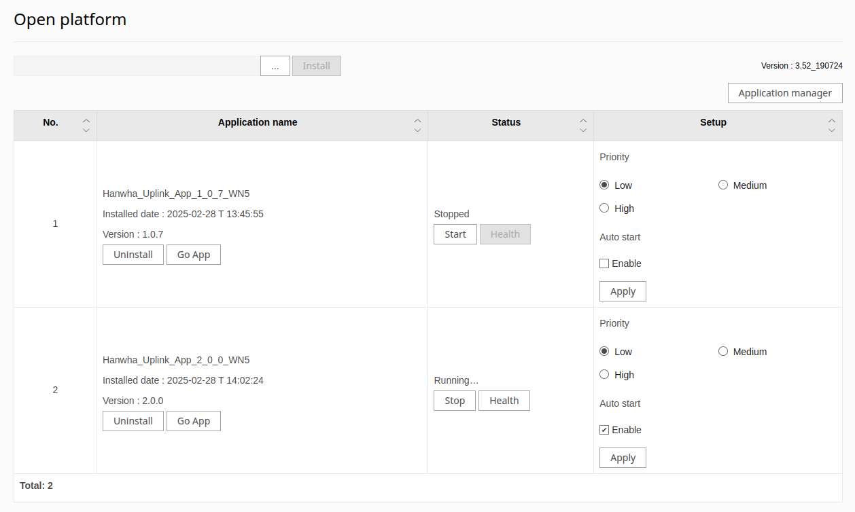This screenshot has height=512, width=855.
Task: Click Go App for the first application
Action: click(x=193, y=255)
